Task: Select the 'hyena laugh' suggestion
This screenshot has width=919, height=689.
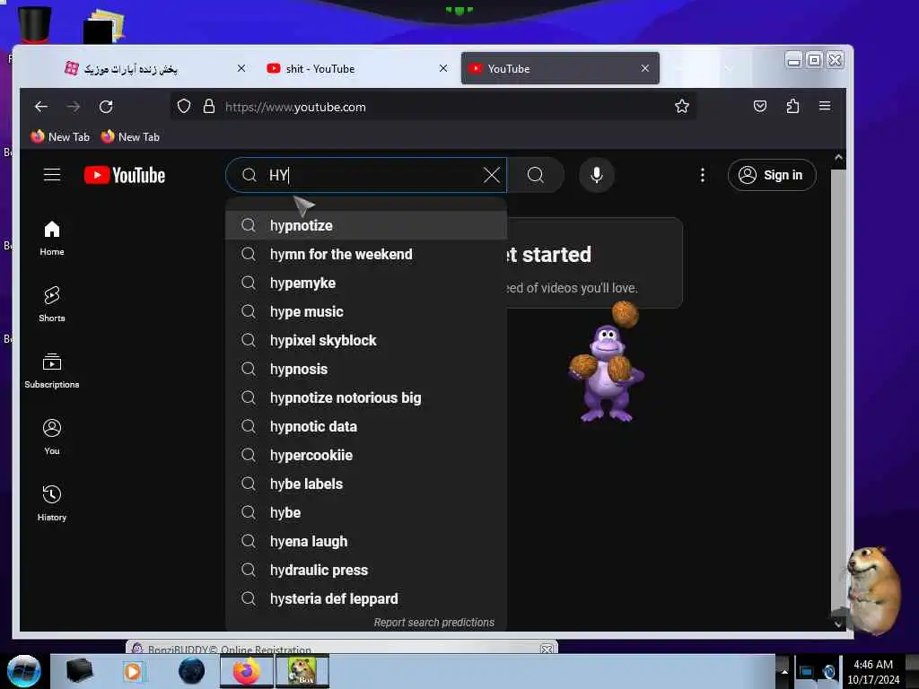Action: [x=366, y=541]
